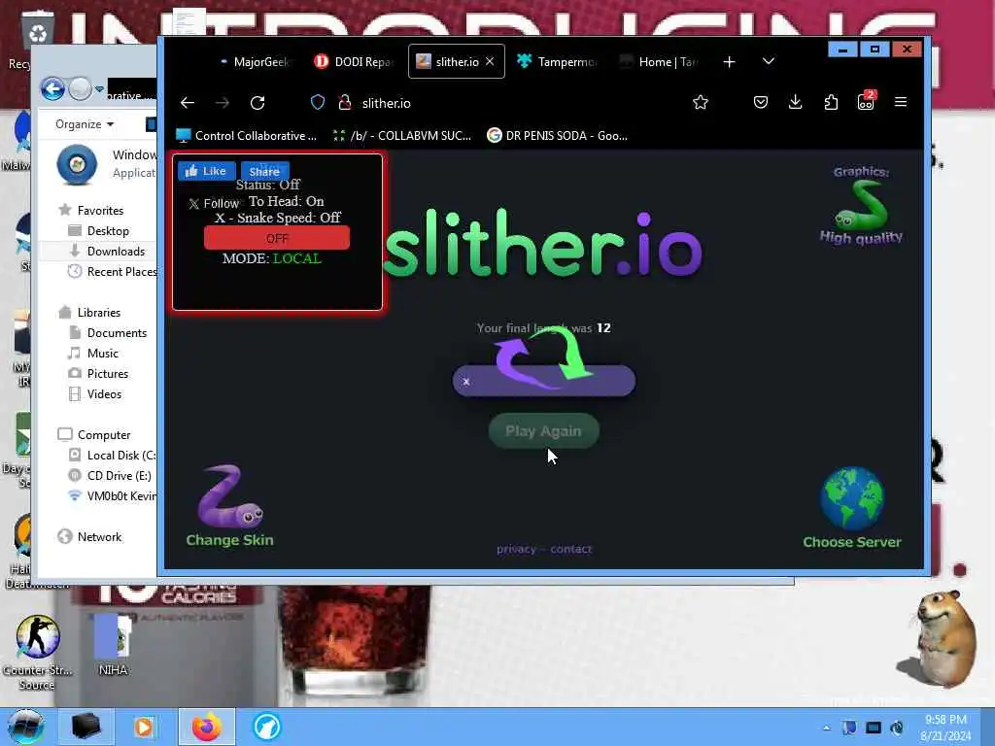Select Local Disk (C:) in Explorer
Image resolution: width=995 pixels, height=746 pixels.
[x=113, y=456]
